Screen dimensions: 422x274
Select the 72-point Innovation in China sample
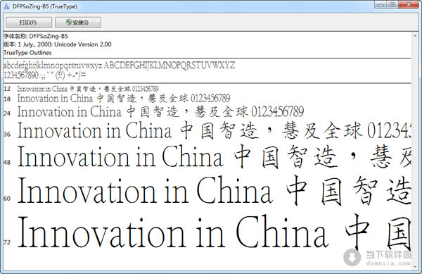pos(214,232)
